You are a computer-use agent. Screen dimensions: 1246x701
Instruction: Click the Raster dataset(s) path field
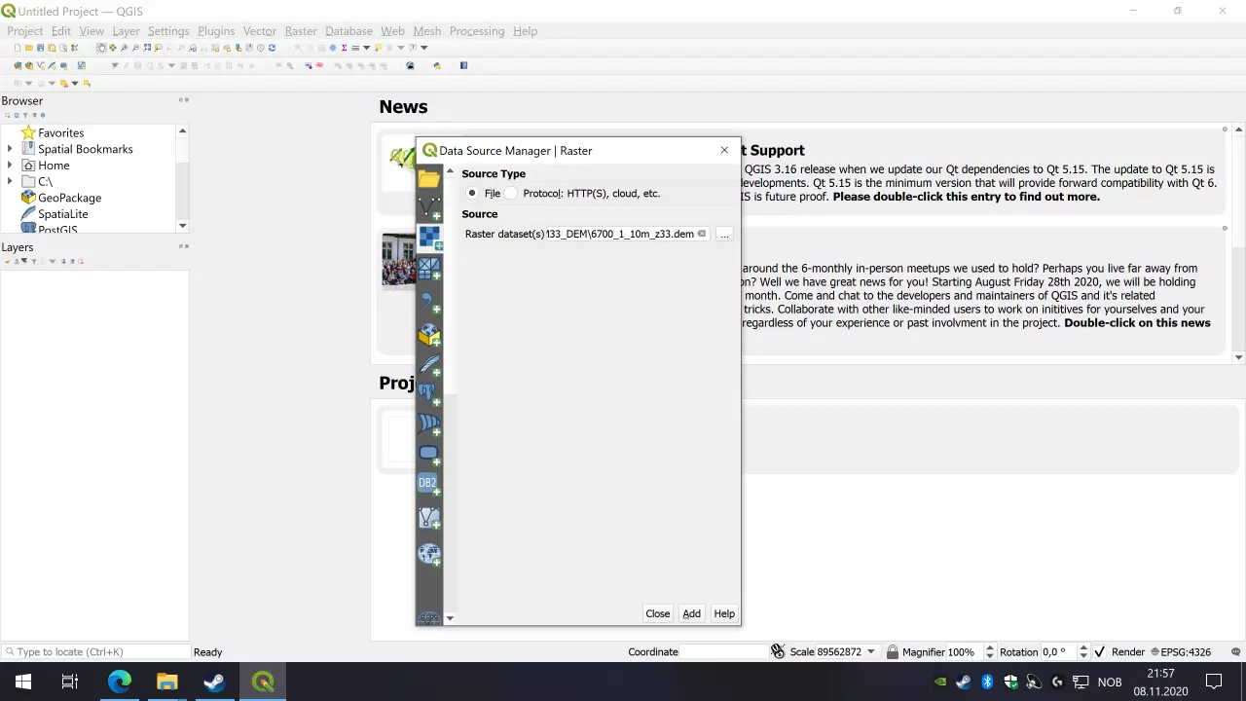coord(627,234)
